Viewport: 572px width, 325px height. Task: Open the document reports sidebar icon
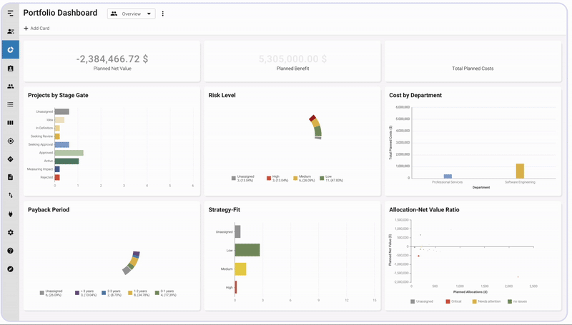[x=10, y=177]
